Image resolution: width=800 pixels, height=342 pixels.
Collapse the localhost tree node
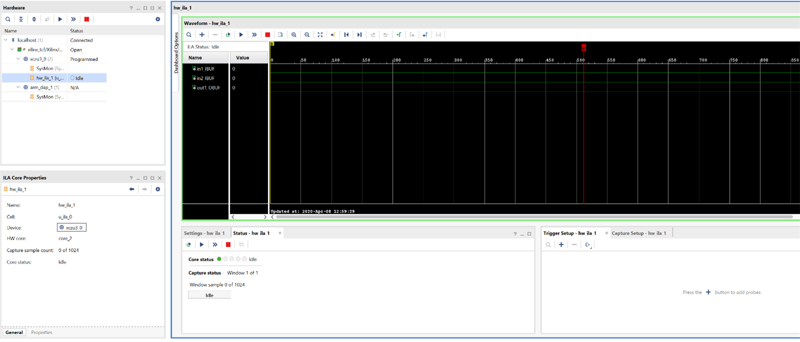pos(6,40)
